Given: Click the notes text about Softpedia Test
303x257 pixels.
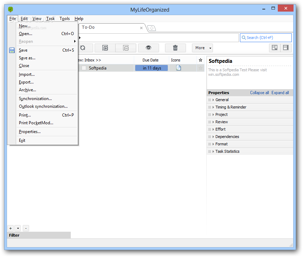Looking at the screenshot, I should (237, 72).
